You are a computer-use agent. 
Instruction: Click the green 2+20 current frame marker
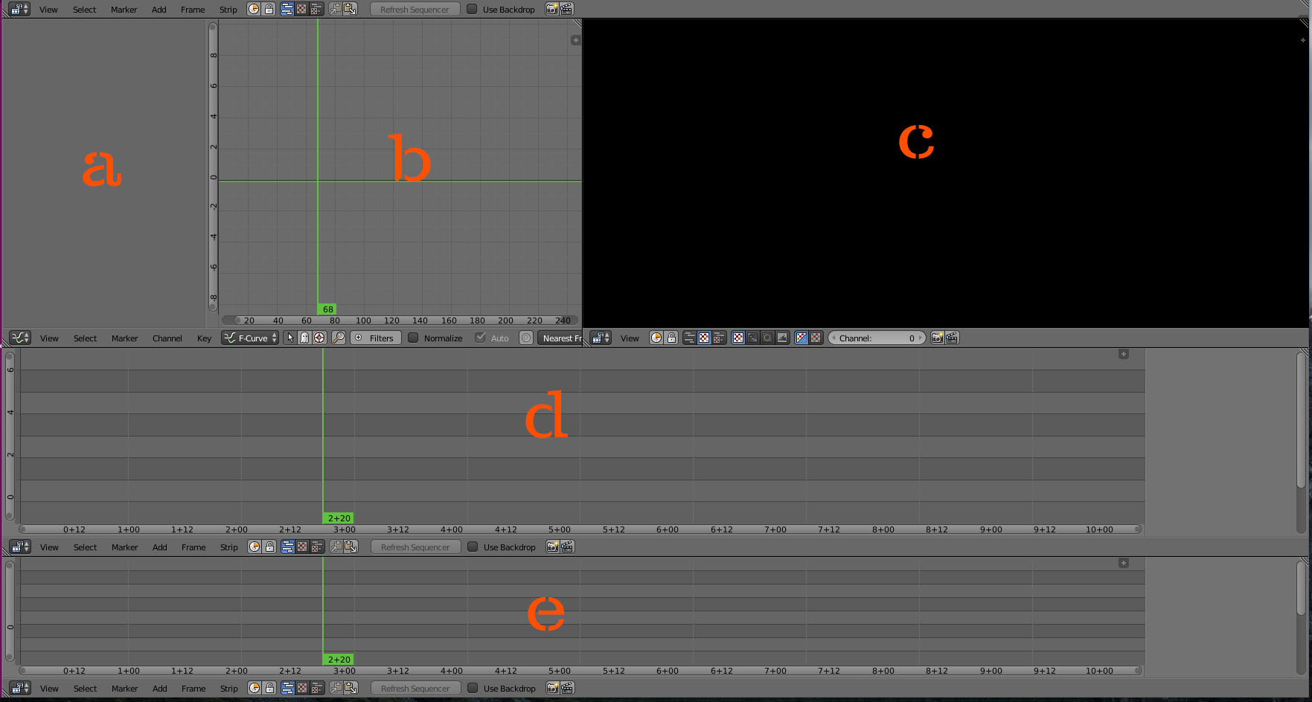[339, 518]
